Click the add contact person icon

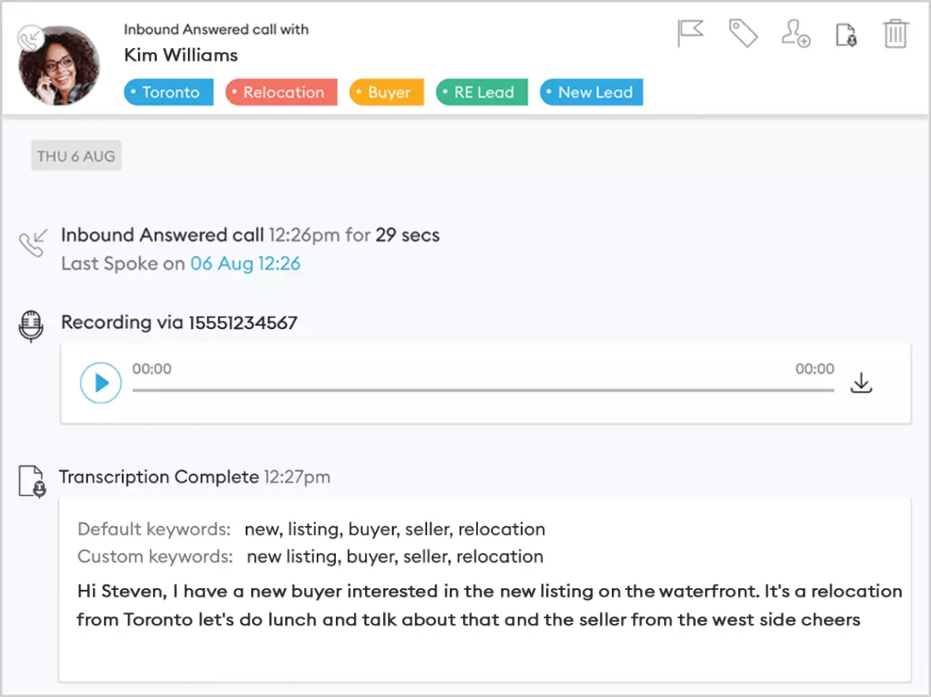(796, 34)
